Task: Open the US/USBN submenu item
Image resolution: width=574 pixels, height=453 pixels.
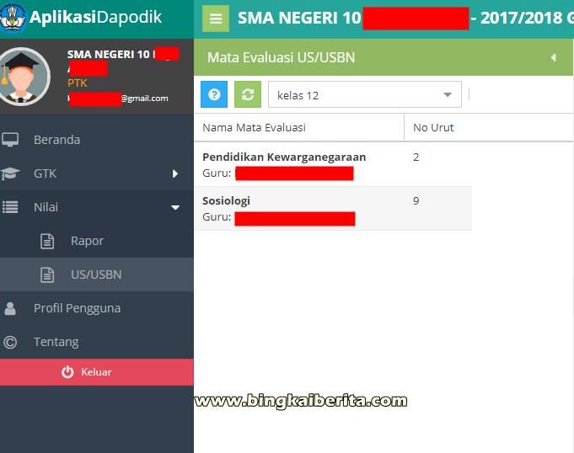Action: (x=97, y=274)
